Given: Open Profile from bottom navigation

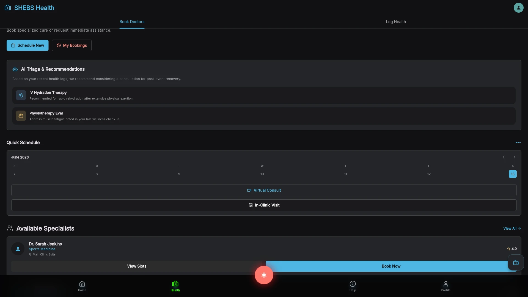Looking at the screenshot, I should pos(446,286).
